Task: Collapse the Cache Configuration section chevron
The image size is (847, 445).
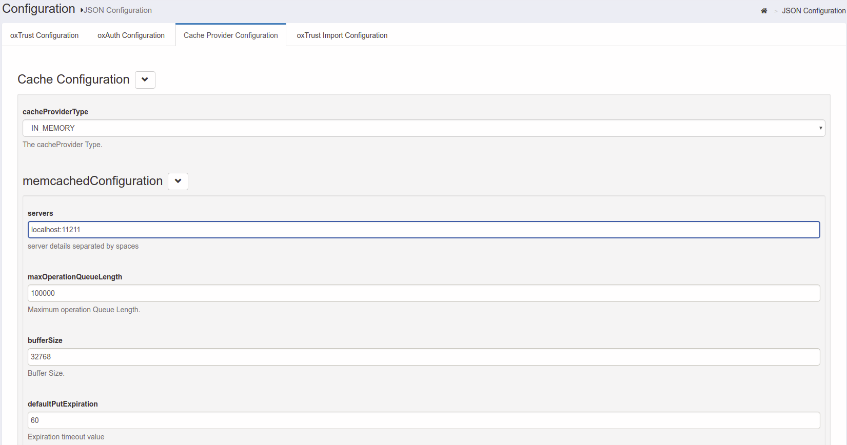Action: (145, 79)
